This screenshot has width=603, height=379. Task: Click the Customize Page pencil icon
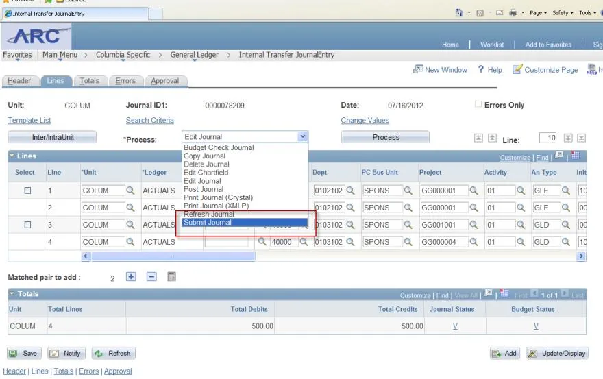(x=517, y=69)
